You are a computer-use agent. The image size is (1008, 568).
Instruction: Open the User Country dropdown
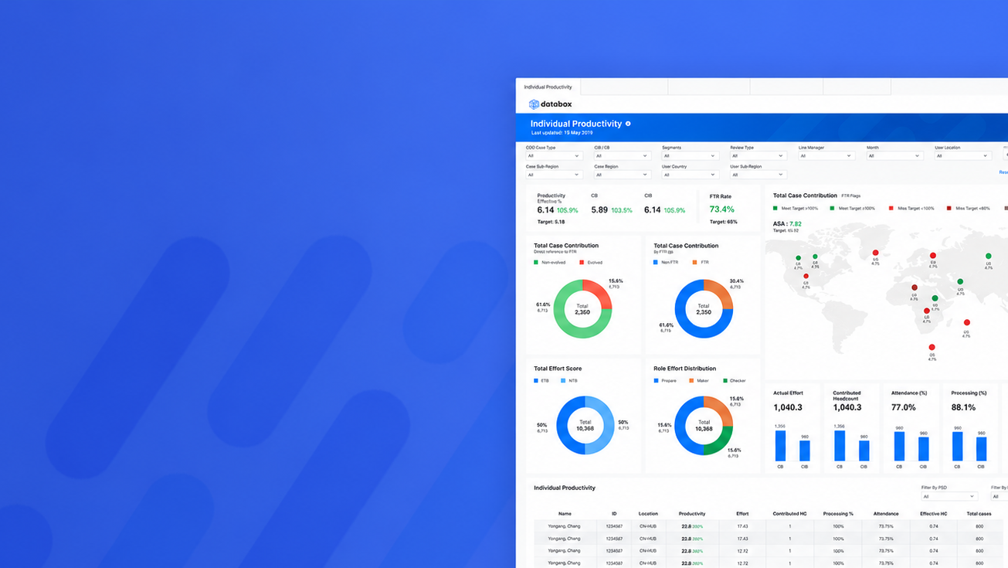coord(690,175)
